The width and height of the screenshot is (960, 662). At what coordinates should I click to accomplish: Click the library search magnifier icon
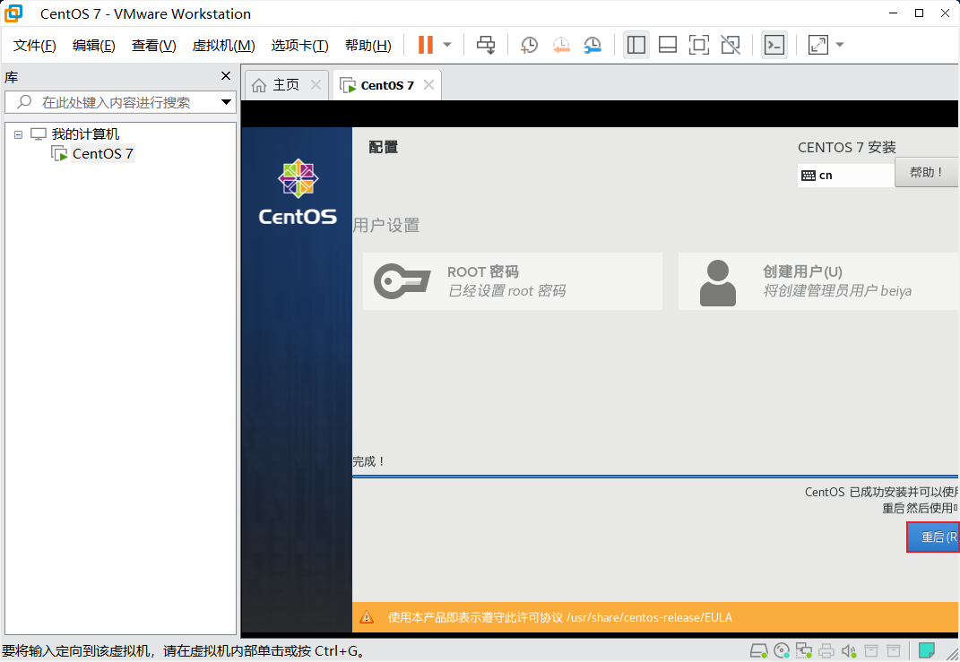click(x=24, y=101)
